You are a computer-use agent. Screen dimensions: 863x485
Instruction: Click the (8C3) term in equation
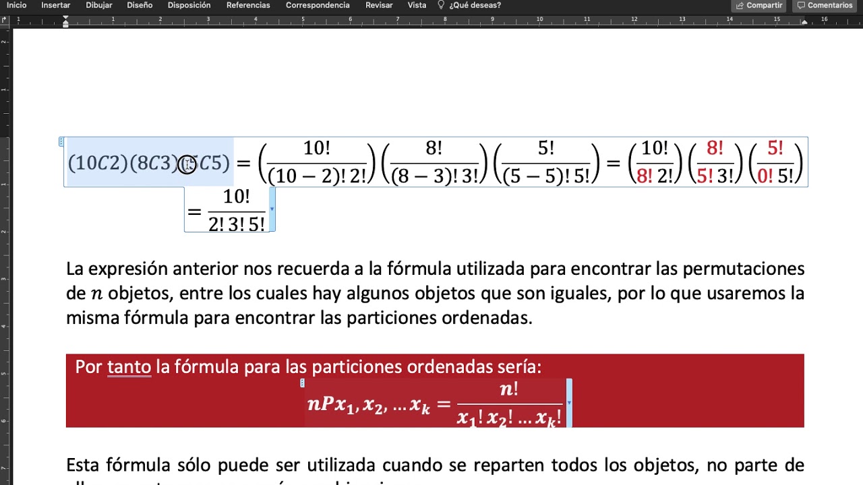click(154, 164)
